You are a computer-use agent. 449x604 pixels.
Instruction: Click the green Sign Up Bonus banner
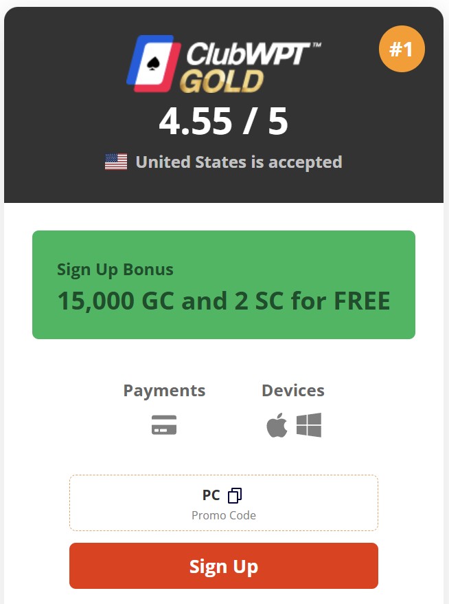224,285
